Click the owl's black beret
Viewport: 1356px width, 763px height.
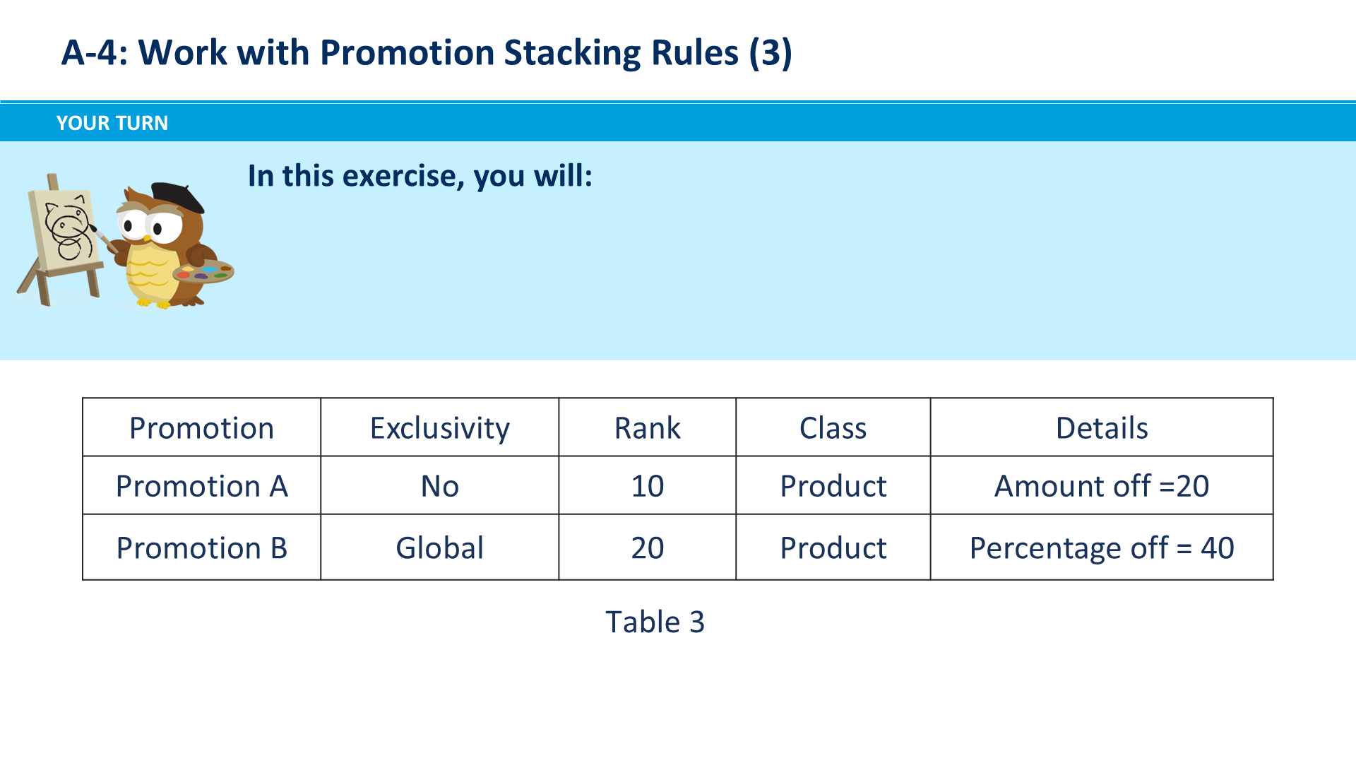(177, 196)
